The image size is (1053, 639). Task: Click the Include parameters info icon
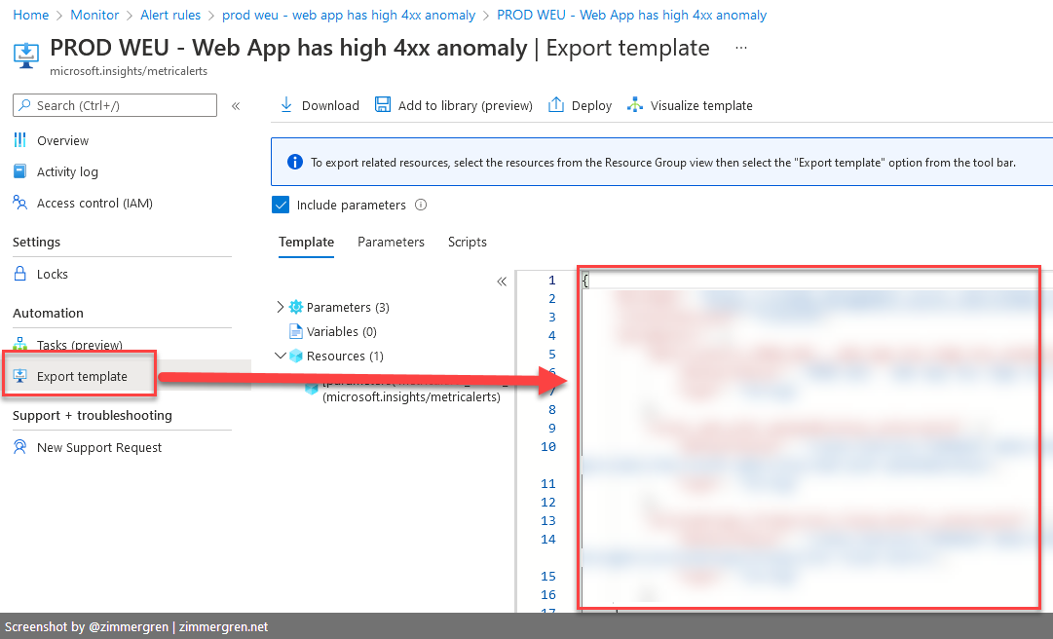click(421, 205)
